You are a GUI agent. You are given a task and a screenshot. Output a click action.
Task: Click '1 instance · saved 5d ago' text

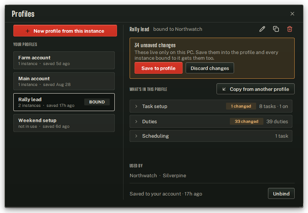click(x=44, y=64)
